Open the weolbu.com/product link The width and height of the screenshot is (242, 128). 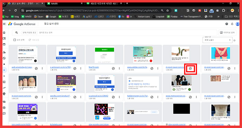60,96
